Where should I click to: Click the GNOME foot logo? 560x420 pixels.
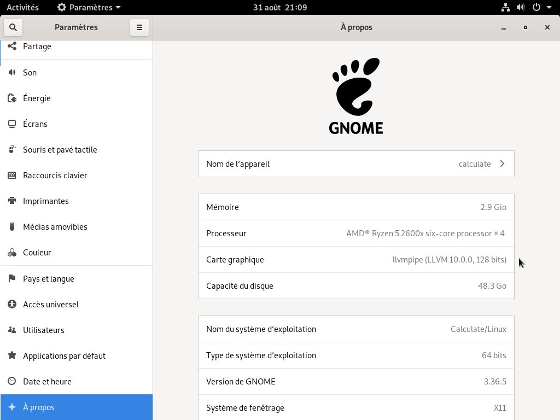coord(356,96)
